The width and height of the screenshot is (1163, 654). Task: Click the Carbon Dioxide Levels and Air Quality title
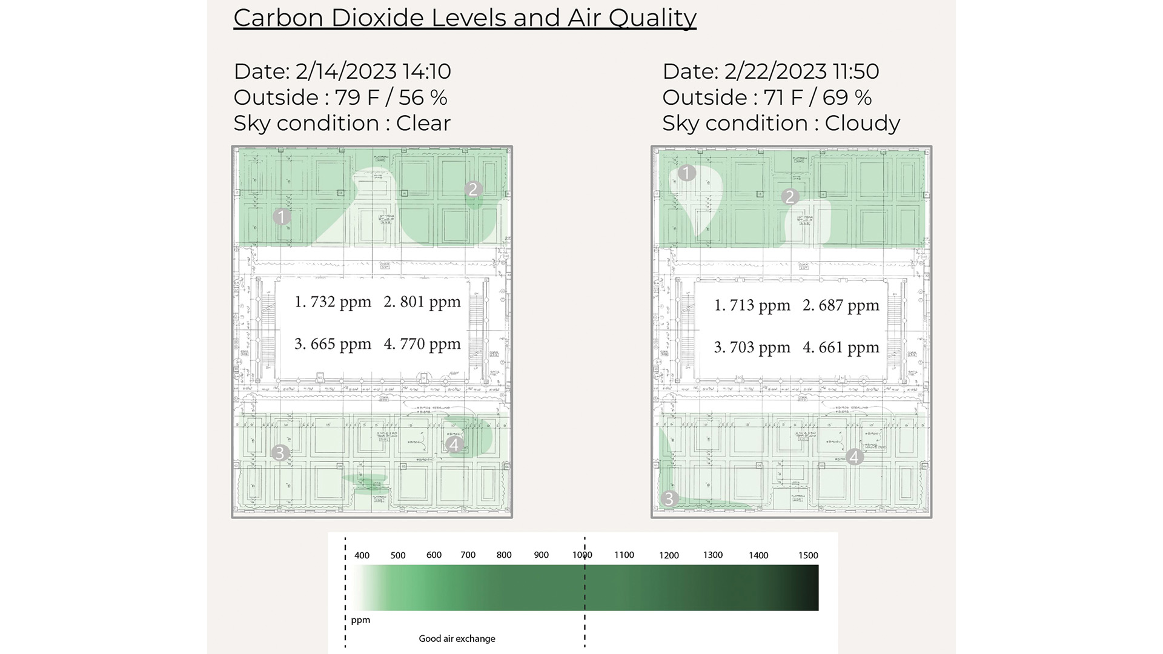click(465, 18)
